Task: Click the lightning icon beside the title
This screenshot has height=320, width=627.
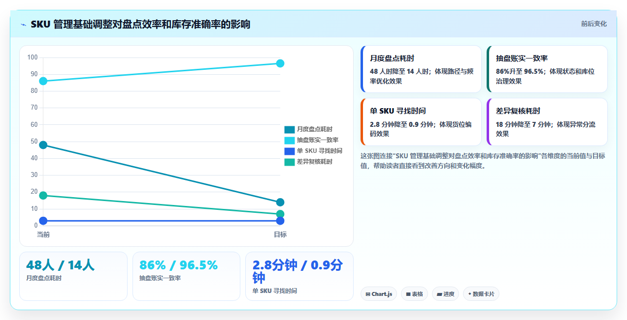Action: click(24, 25)
